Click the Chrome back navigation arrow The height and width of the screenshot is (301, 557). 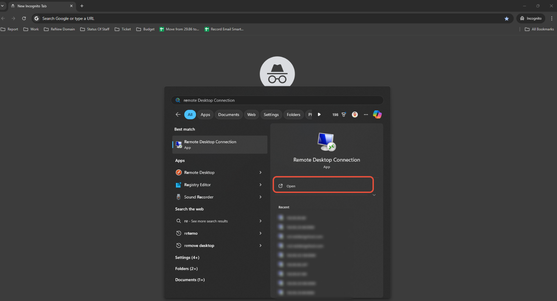pyautogui.click(x=3, y=19)
